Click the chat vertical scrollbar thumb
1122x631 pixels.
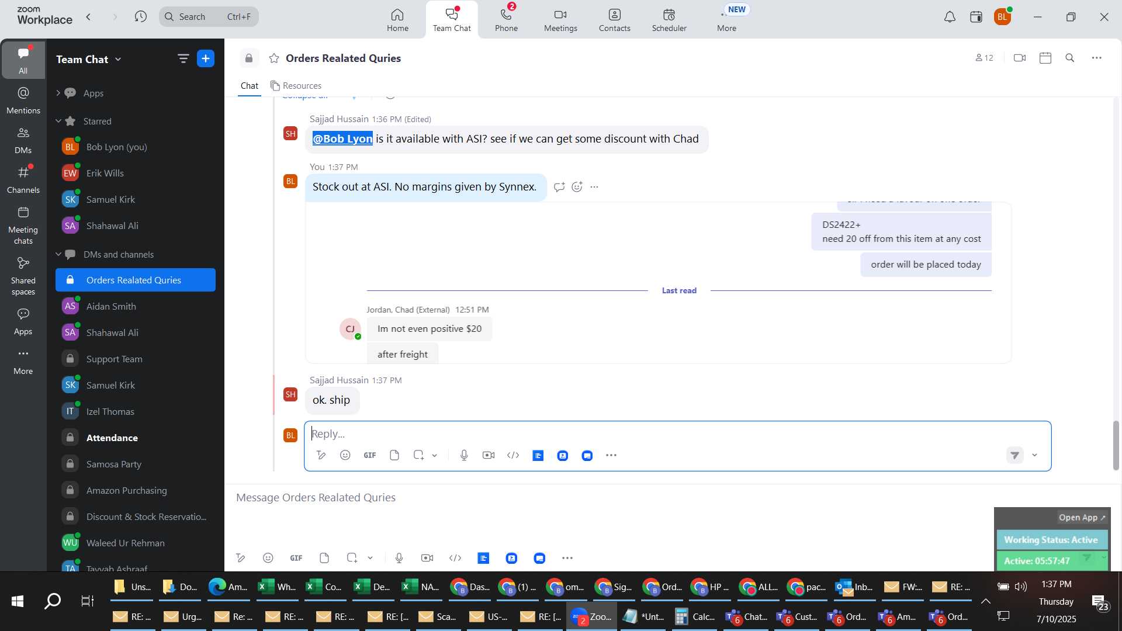[x=1116, y=445]
